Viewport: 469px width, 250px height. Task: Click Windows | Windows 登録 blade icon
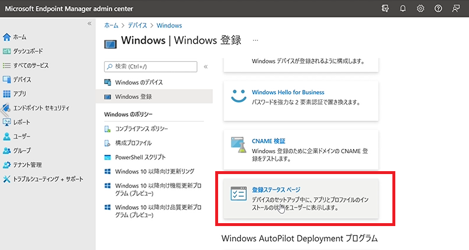click(110, 44)
